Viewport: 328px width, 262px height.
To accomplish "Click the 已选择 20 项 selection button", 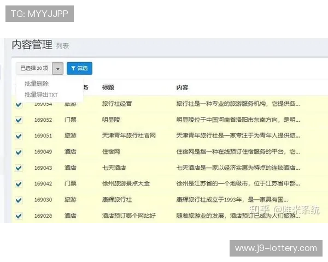I will (x=34, y=68).
